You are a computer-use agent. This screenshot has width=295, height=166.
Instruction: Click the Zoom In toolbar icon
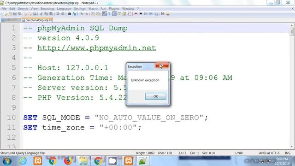coord(82,14)
